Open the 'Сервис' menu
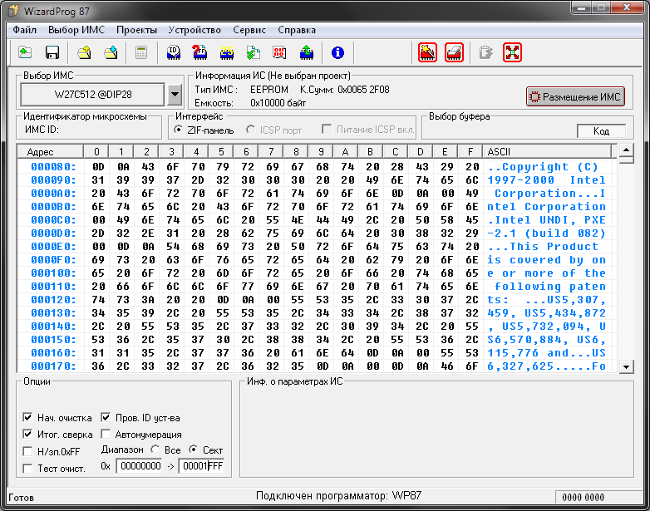 tap(249, 29)
